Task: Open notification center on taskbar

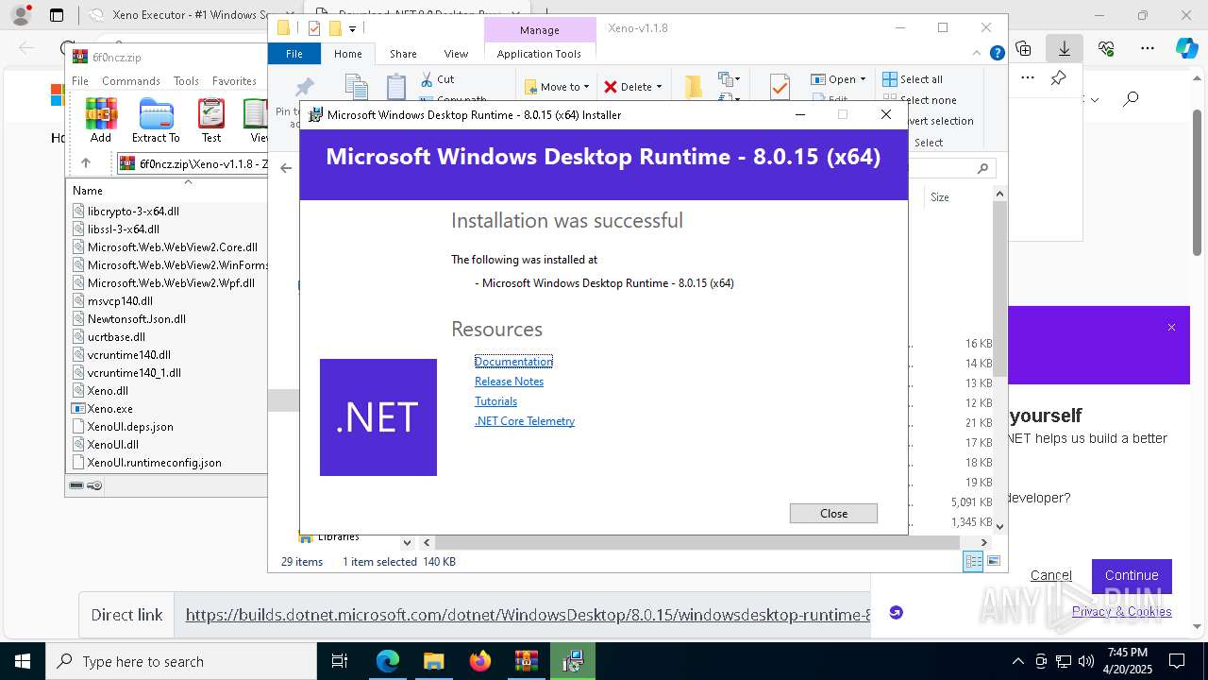Action: (x=1177, y=661)
